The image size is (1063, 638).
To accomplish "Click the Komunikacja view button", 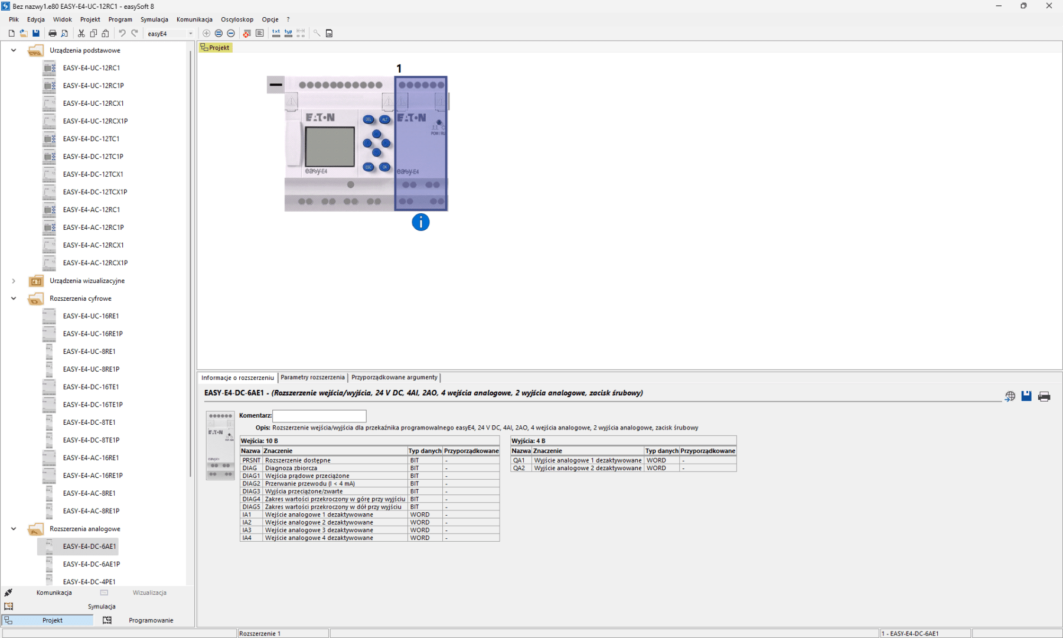I will pyautogui.click(x=54, y=593).
